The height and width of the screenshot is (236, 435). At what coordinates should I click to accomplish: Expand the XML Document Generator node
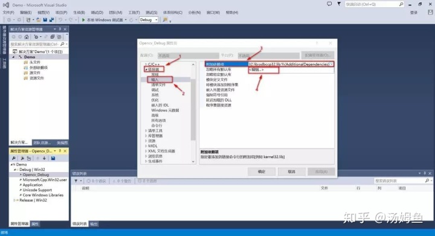coord(146,151)
